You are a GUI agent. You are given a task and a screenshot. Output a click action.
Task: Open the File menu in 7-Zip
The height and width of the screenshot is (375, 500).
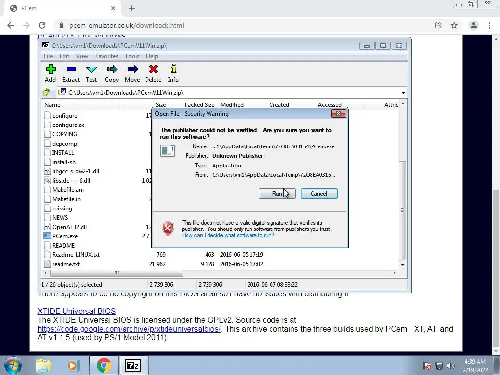click(x=48, y=56)
